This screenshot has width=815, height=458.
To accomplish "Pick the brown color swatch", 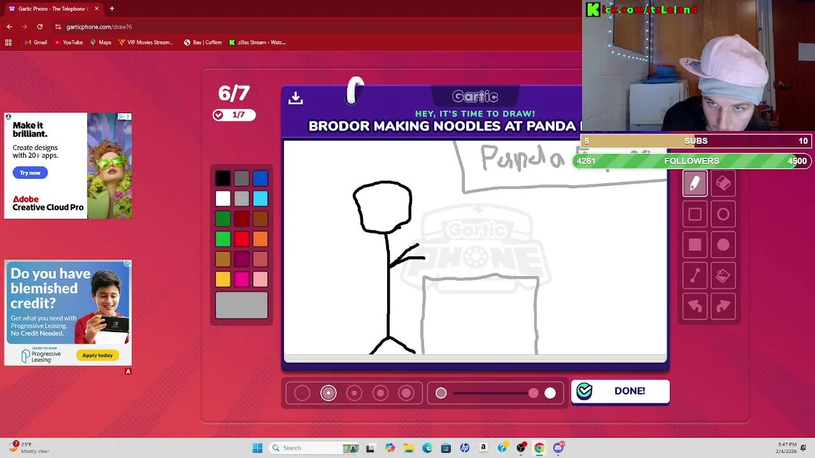I will tap(260, 219).
